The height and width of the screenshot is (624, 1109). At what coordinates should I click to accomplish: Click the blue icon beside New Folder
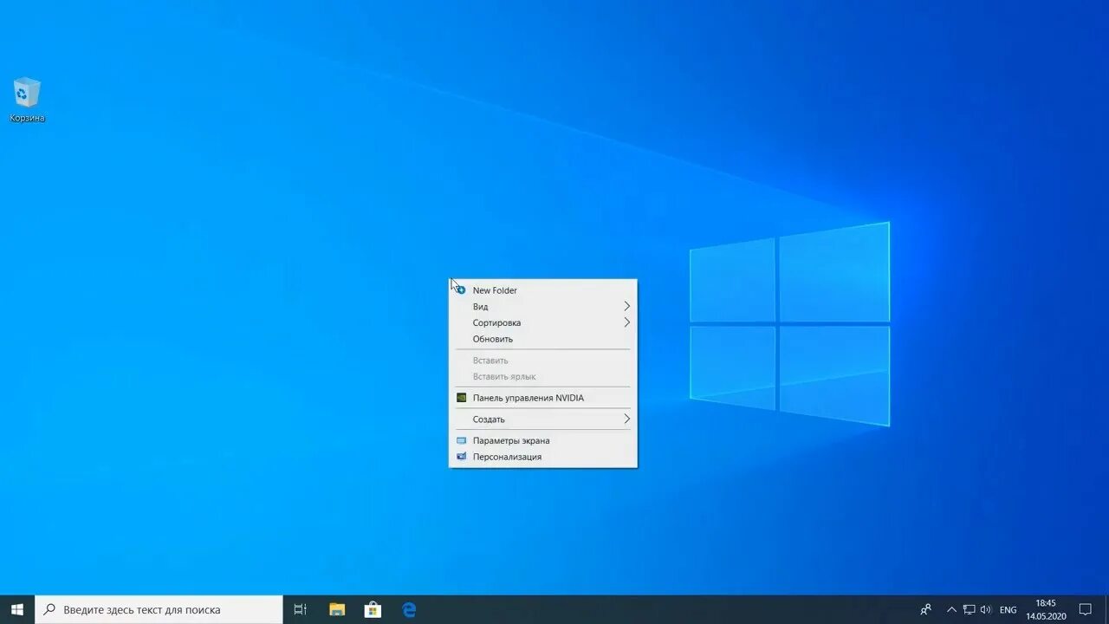click(x=462, y=290)
